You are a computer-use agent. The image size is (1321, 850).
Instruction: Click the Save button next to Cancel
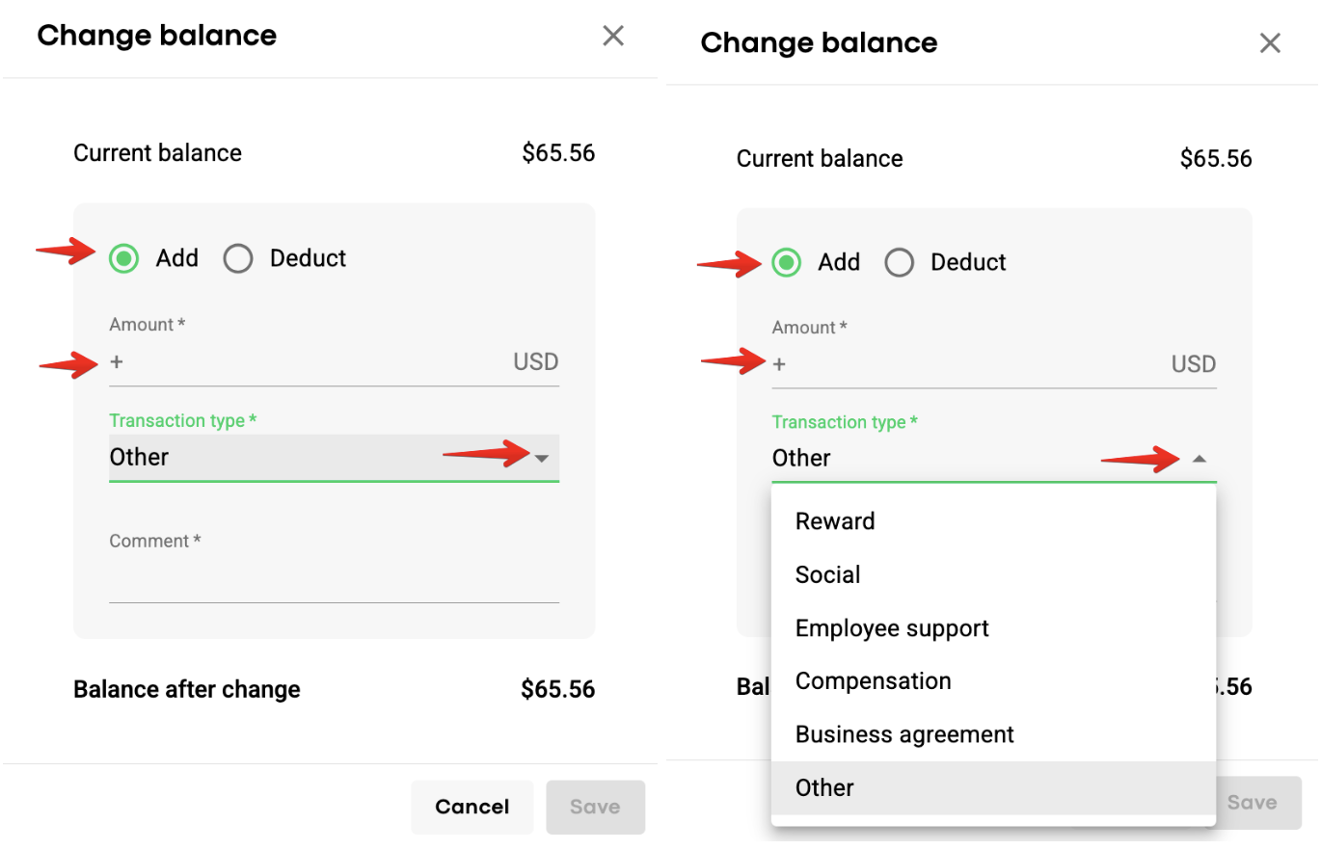click(x=595, y=807)
